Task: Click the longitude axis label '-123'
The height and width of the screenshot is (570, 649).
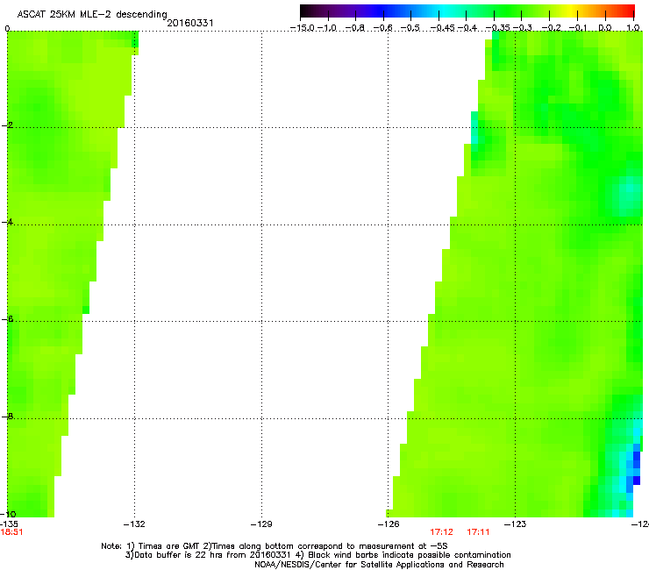Action: (x=516, y=524)
